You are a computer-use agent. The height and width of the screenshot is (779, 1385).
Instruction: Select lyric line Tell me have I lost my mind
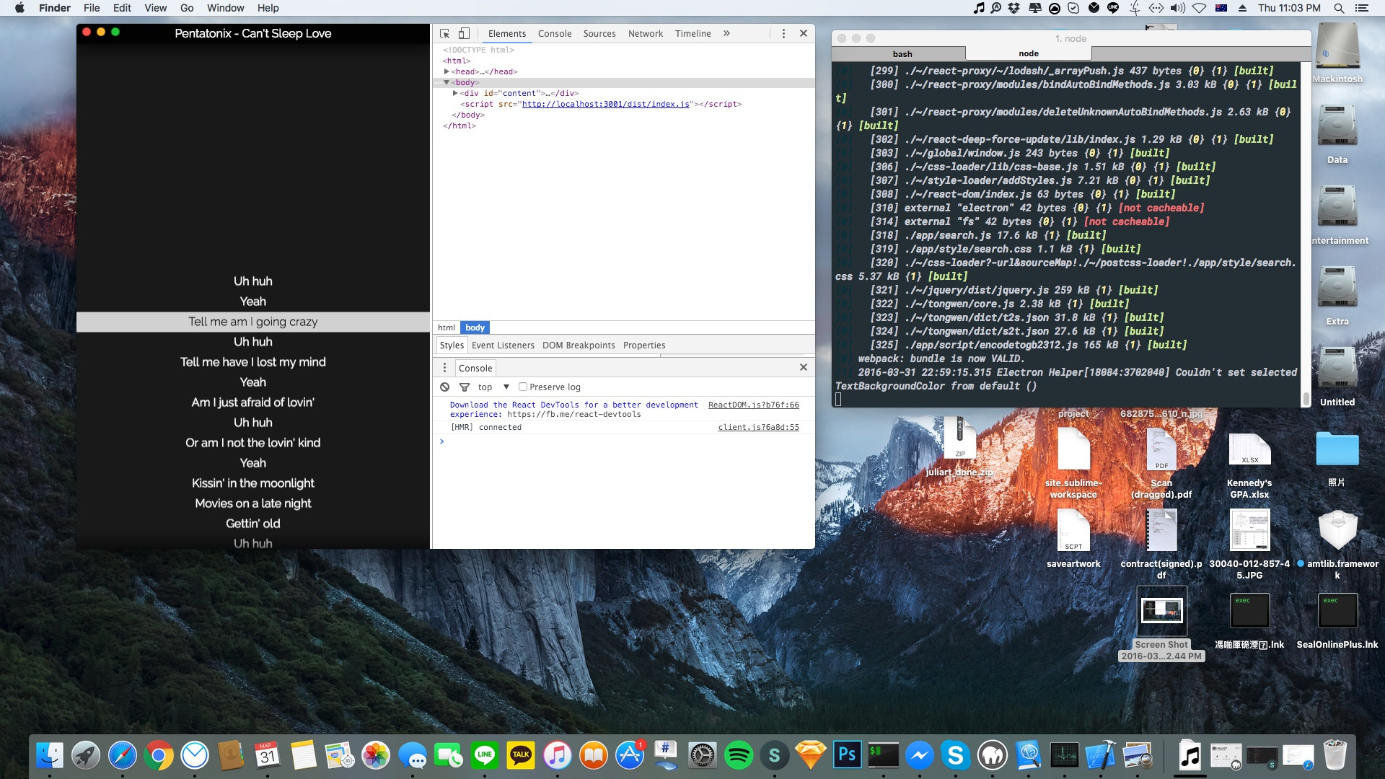point(252,362)
